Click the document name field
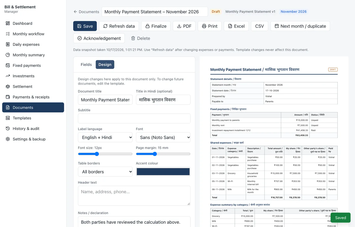Image resolution: width=355 pixels, height=227 pixels. point(155,12)
